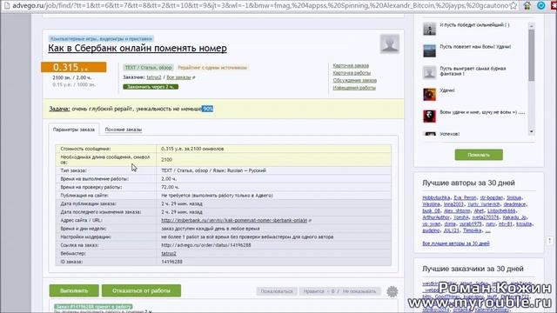The image size is (557, 313).
Task: Open 'Карточка заказа' link
Action: [x=351, y=66]
